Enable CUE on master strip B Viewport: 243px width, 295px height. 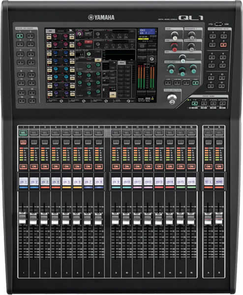(219, 142)
